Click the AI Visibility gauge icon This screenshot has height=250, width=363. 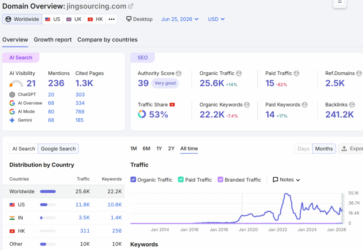[16, 84]
